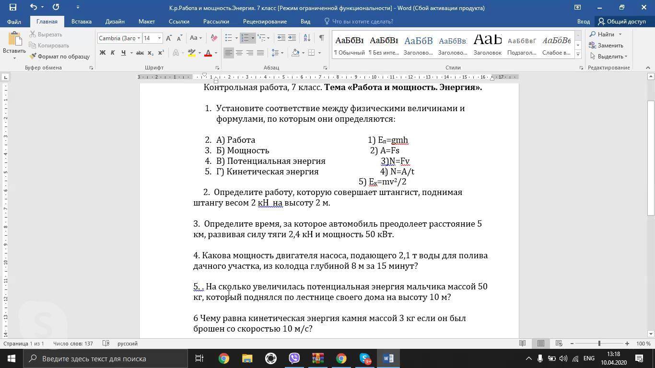
Task: Expand the styles gallery
Action: point(578,55)
